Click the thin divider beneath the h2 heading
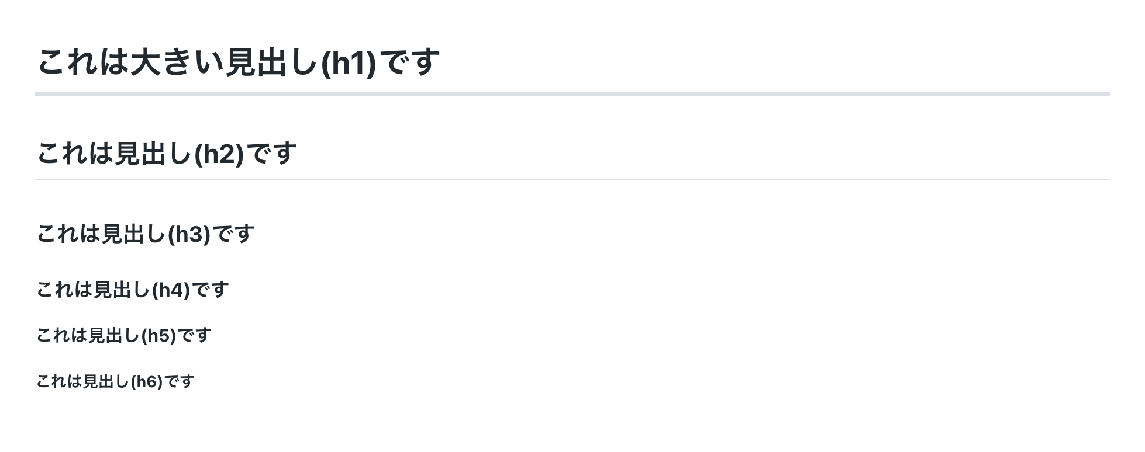Viewport: 1145px width, 452px height. click(572, 180)
